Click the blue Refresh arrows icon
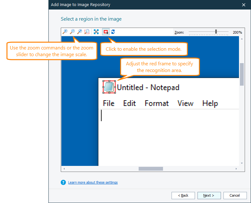 [x=113, y=32]
